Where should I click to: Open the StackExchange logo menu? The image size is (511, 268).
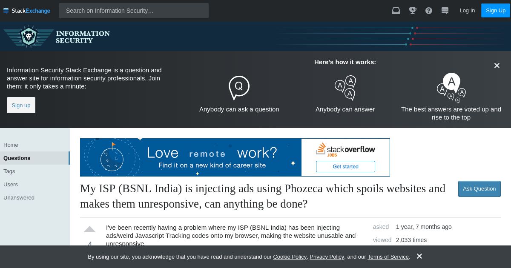(27, 11)
